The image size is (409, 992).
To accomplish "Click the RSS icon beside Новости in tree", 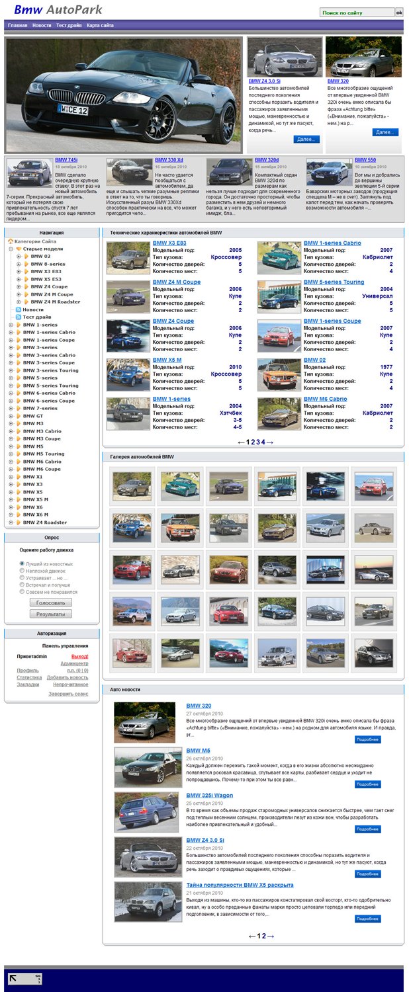I will [x=19, y=310].
